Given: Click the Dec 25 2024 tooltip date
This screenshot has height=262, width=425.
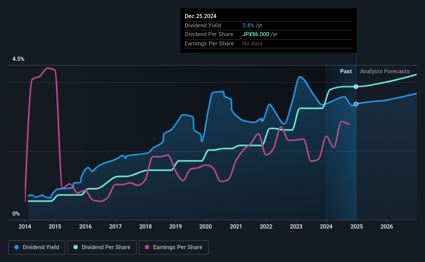Looking at the screenshot, I should 200,16.
